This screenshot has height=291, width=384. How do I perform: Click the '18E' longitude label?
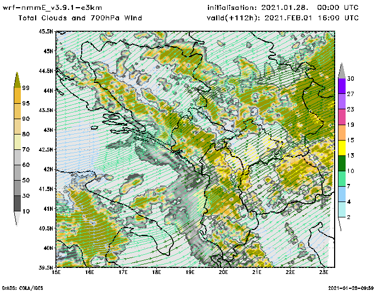click(156, 272)
